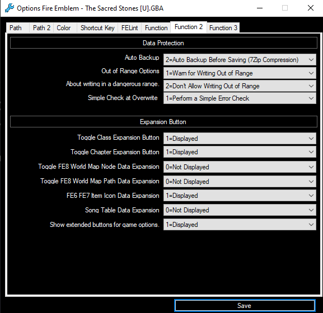The width and height of the screenshot is (323, 313).
Task: Minimize the Options window
Action: pyautogui.click(x=260, y=8)
